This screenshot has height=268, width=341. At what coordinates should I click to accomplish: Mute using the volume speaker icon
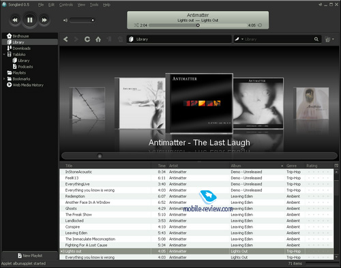tap(65, 20)
